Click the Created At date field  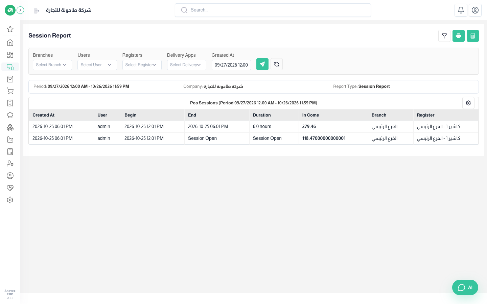click(231, 65)
